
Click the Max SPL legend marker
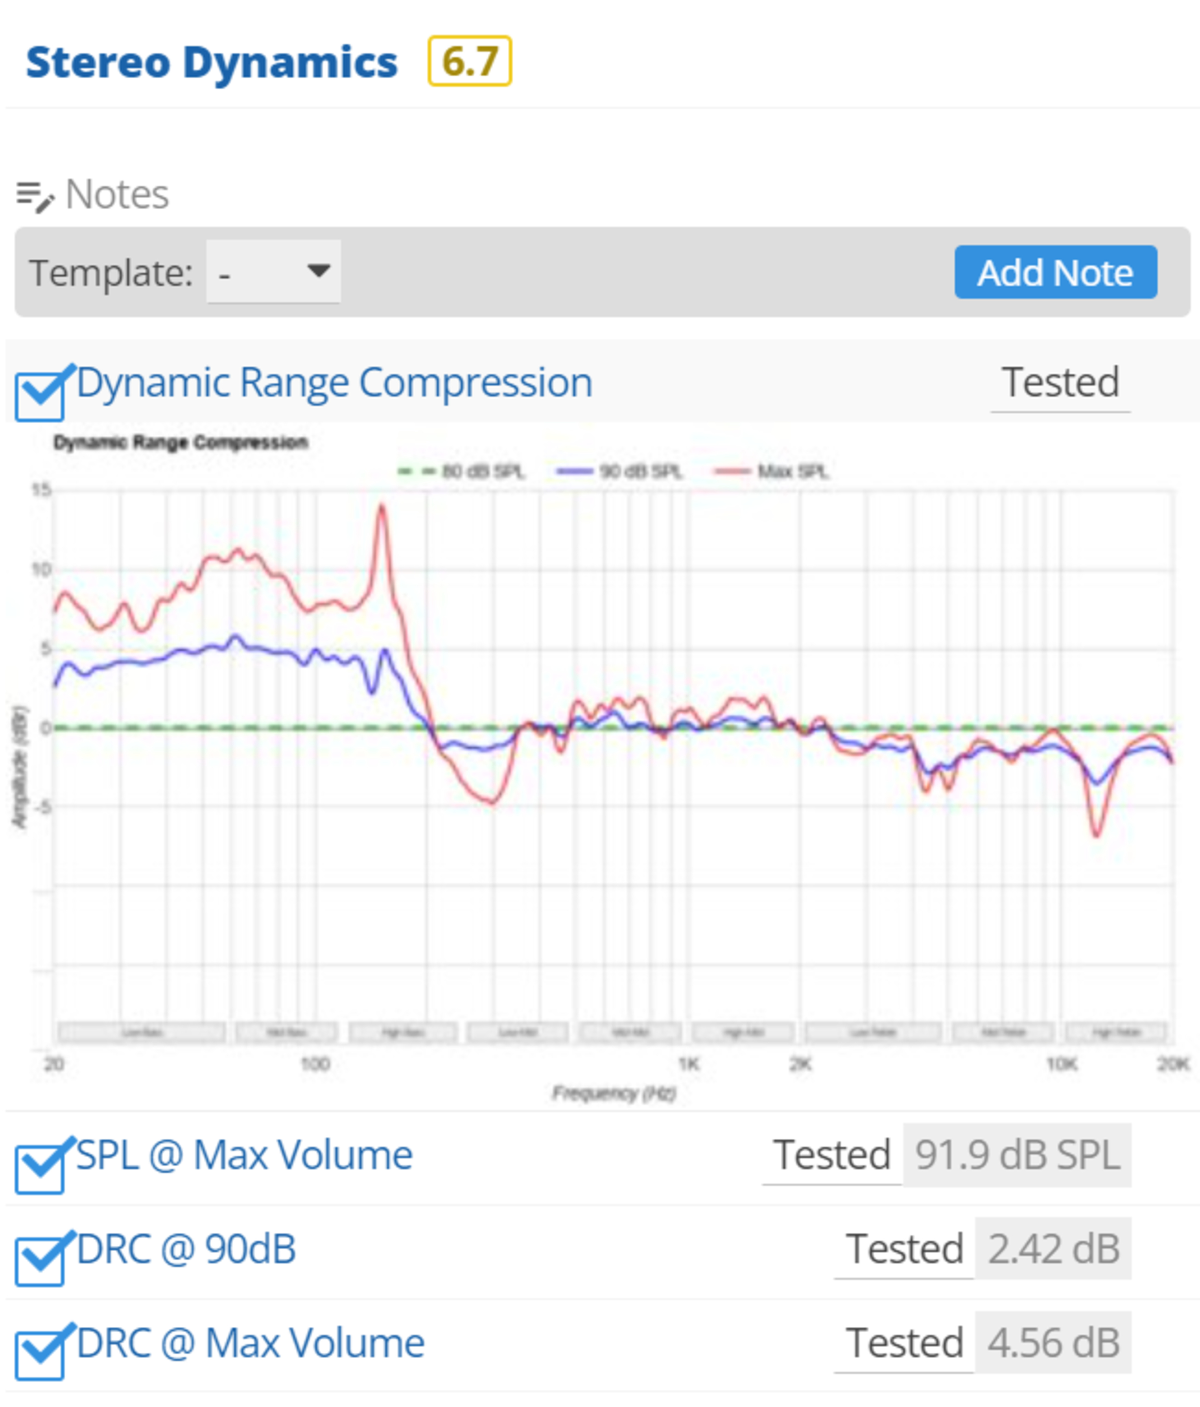click(x=732, y=471)
